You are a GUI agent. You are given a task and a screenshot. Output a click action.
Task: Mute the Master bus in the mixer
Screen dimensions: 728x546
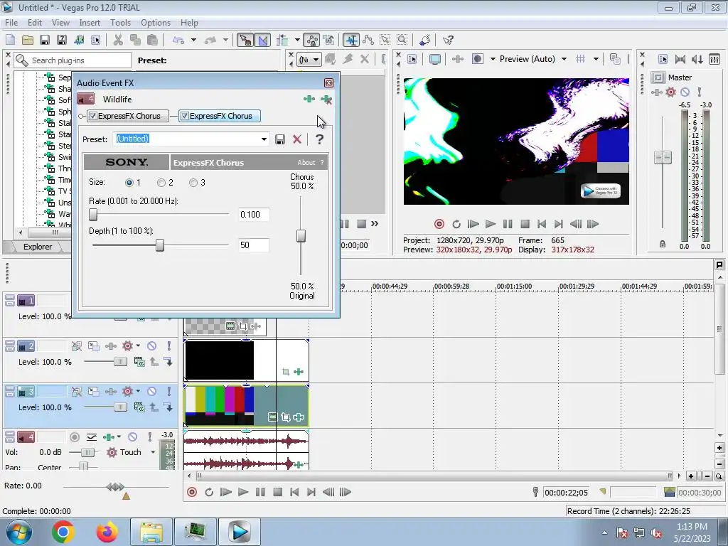[685, 92]
